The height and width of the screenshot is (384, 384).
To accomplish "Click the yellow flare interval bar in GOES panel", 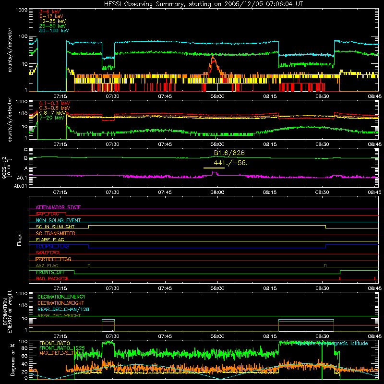I will [214, 168].
